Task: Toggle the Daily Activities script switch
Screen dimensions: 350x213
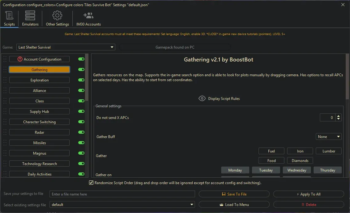Action: pos(81,174)
